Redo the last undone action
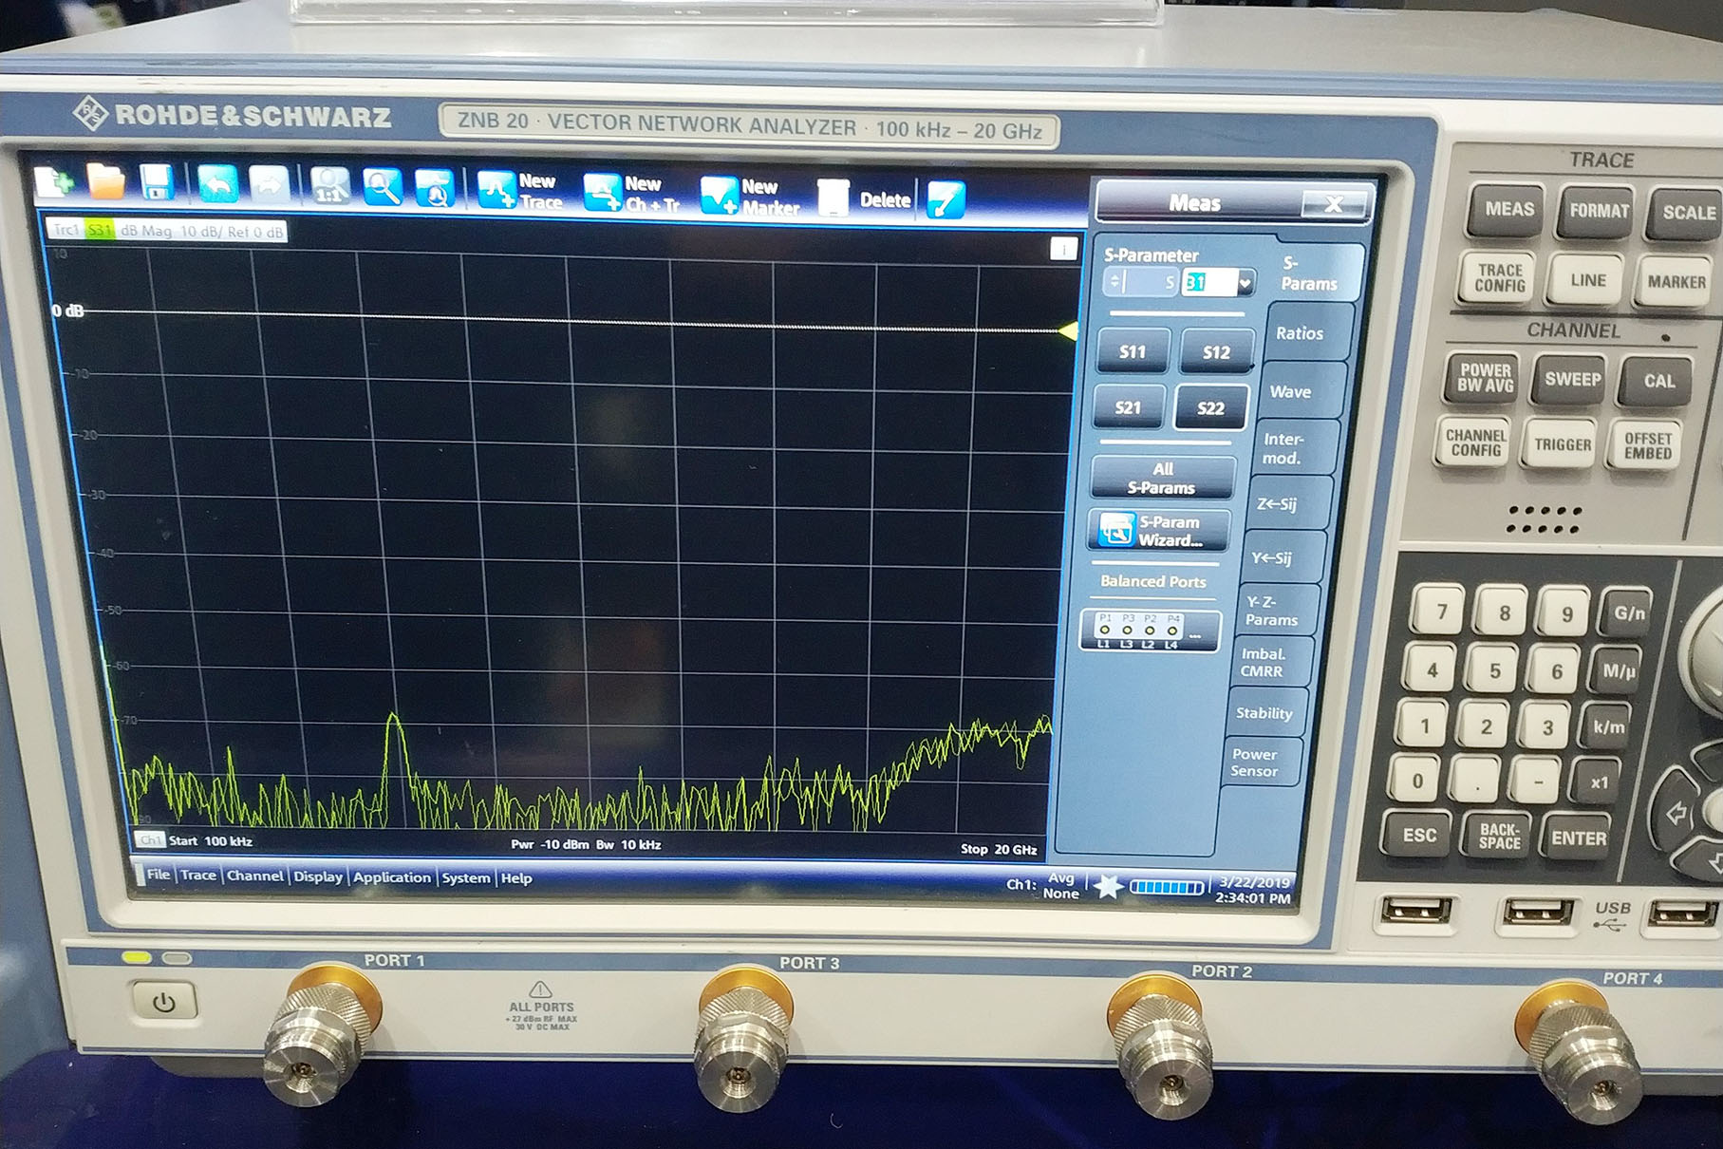Image resolution: width=1723 pixels, height=1149 pixels. pyautogui.click(x=268, y=185)
